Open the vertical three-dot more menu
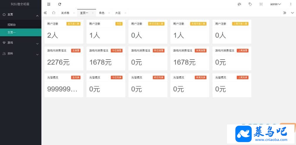The image size is (296, 145). 291,4
